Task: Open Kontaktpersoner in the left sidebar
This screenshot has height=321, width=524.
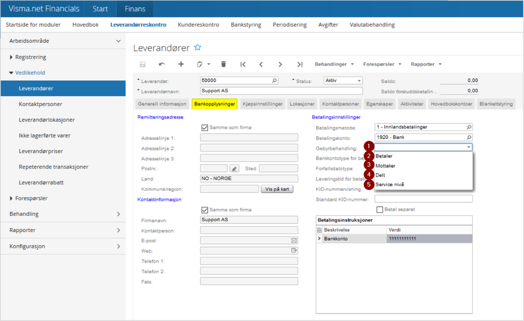Action: [40, 104]
